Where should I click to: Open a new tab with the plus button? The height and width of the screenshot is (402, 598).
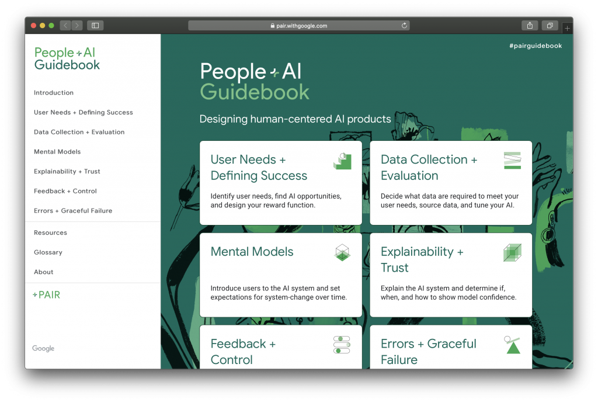click(568, 28)
